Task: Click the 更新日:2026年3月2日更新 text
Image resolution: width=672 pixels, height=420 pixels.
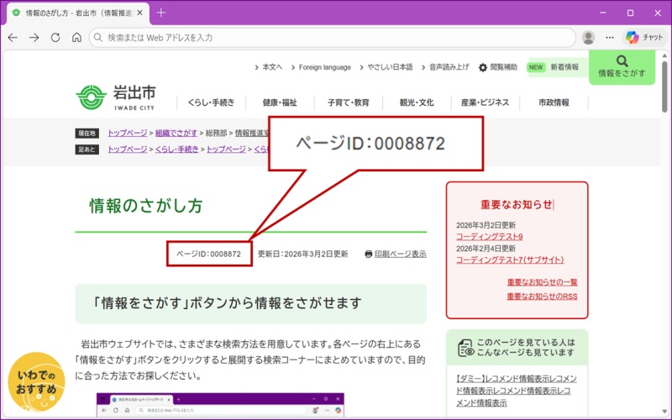Action: (x=303, y=255)
